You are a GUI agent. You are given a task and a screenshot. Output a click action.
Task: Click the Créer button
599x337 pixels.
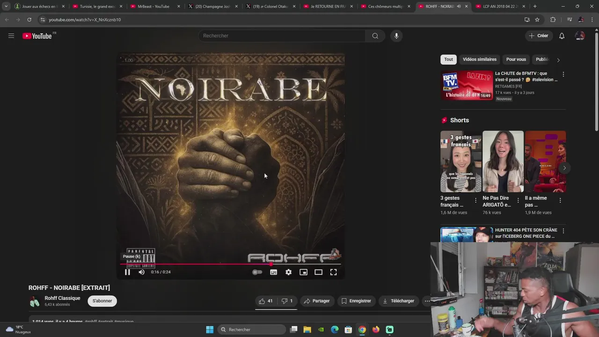(538, 36)
